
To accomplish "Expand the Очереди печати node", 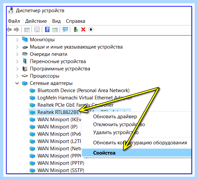I will (x=17, y=54).
